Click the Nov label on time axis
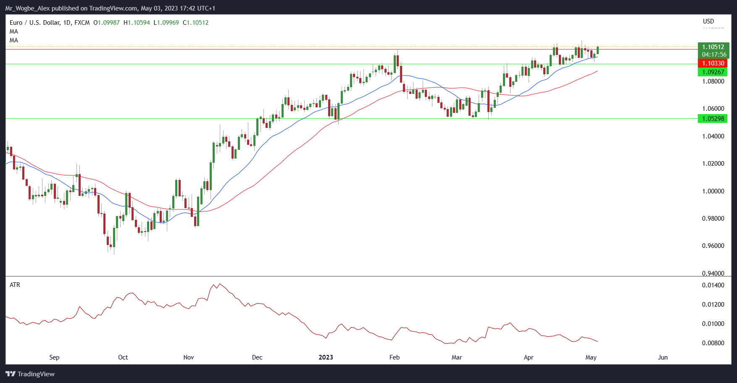Image resolution: width=737 pixels, height=383 pixels. [x=189, y=357]
